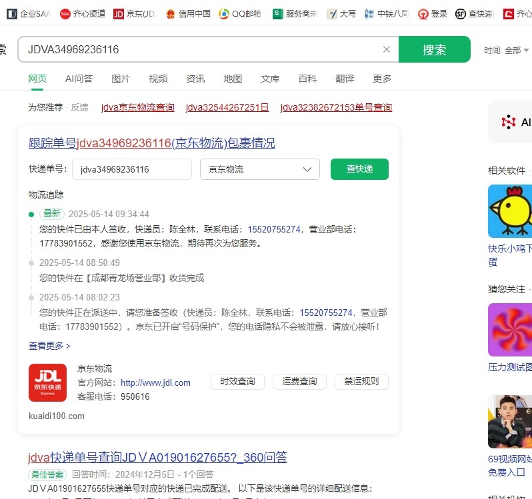The height and width of the screenshot is (499, 532).
Task: Click the 搜索 search button
Action: click(434, 49)
